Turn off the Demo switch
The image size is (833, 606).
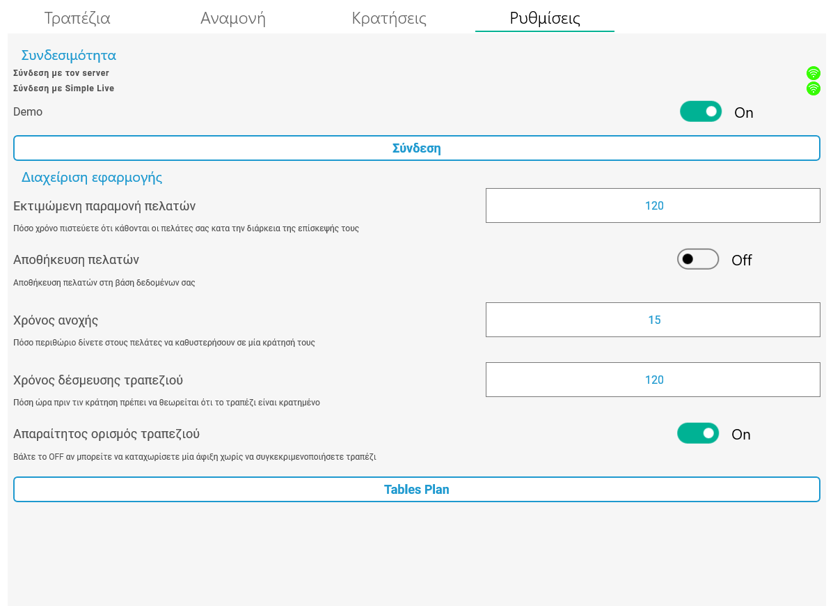tap(701, 111)
